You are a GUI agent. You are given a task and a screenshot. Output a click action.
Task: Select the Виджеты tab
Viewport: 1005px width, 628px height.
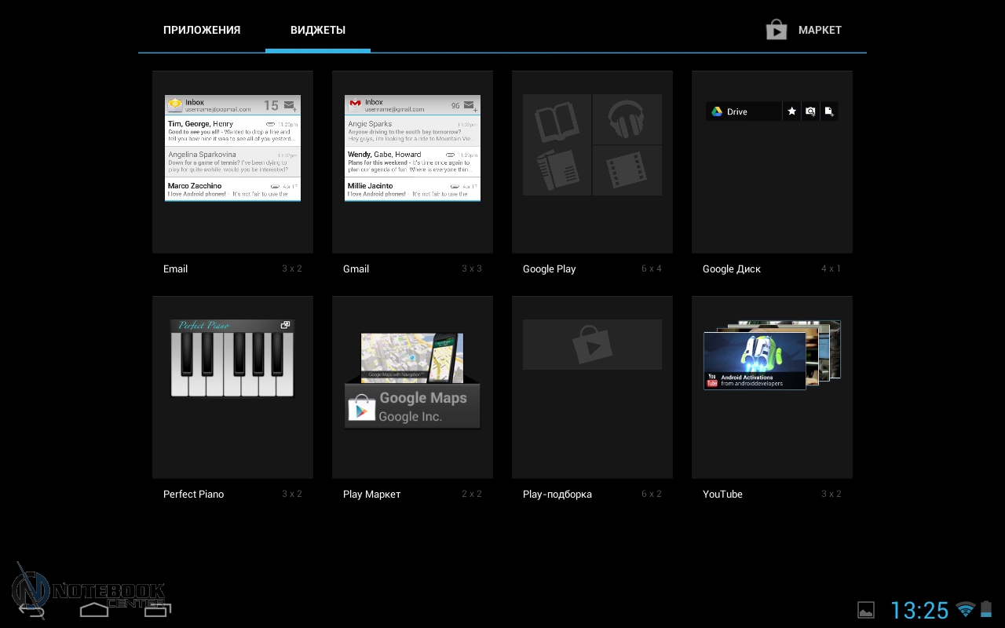click(x=318, y=30)
